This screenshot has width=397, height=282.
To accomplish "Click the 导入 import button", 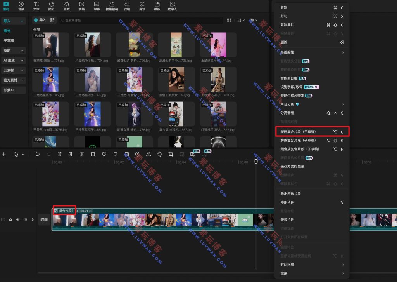I will [x=41, y=19].
